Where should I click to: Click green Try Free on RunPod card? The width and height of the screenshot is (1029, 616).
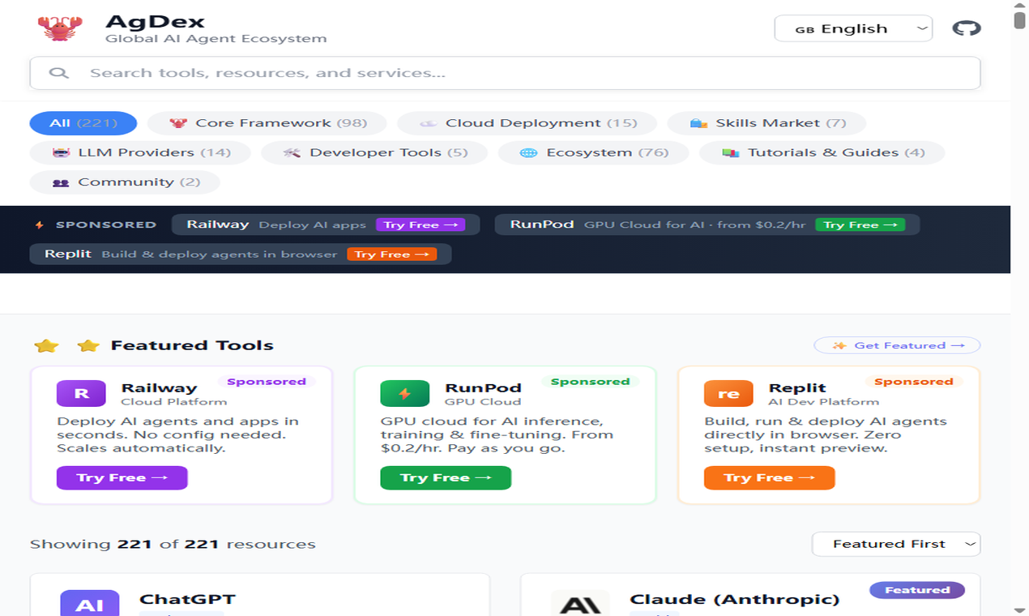point(446,477)
